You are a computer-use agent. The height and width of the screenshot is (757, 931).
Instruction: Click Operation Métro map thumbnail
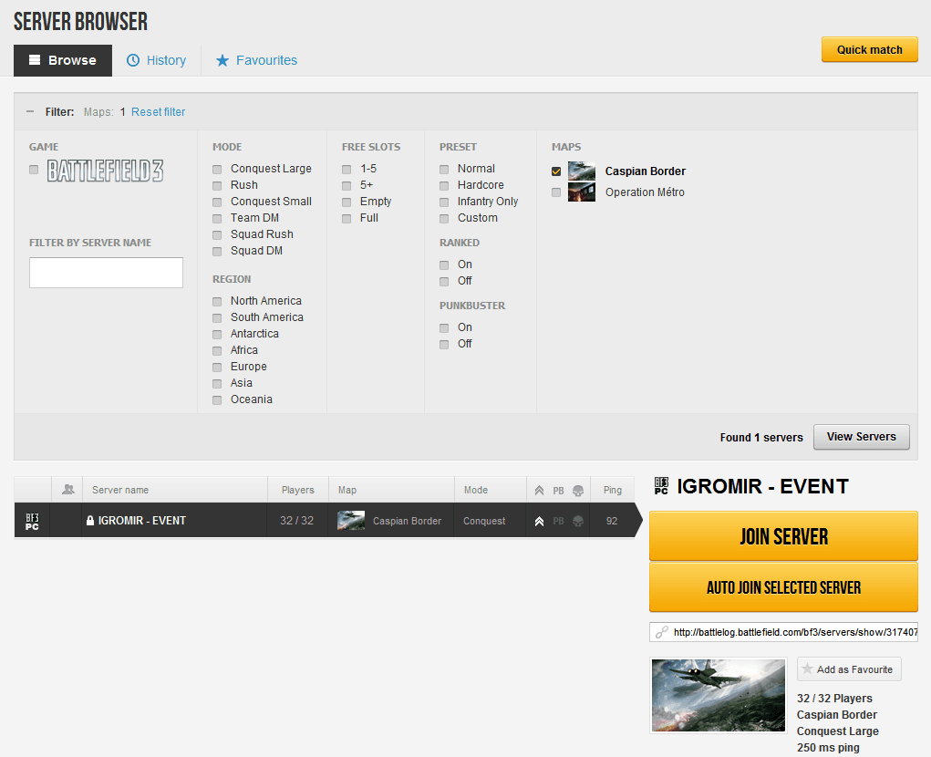click(x=582, y=192)
